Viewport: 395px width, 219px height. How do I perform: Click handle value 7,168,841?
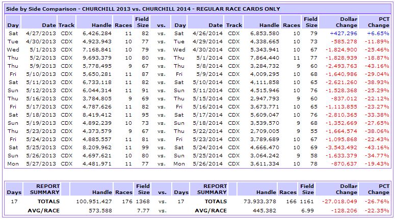pyautogui.click(x=97, y=50)
